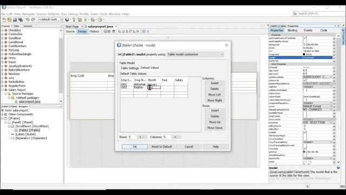
Task: Open the Events tab in Properties panel
Action: click(308, 30)
